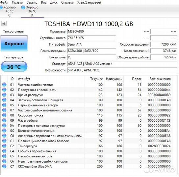Click the Хорошо health status button

tap(14, 43)
